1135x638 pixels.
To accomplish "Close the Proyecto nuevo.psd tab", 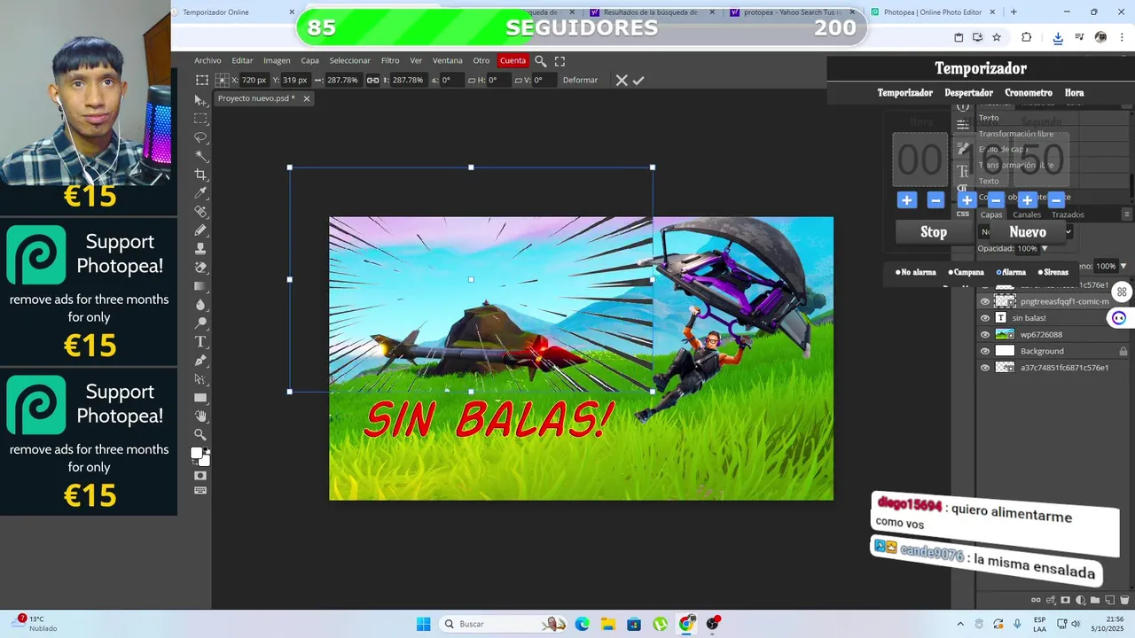I will (307, 98).
